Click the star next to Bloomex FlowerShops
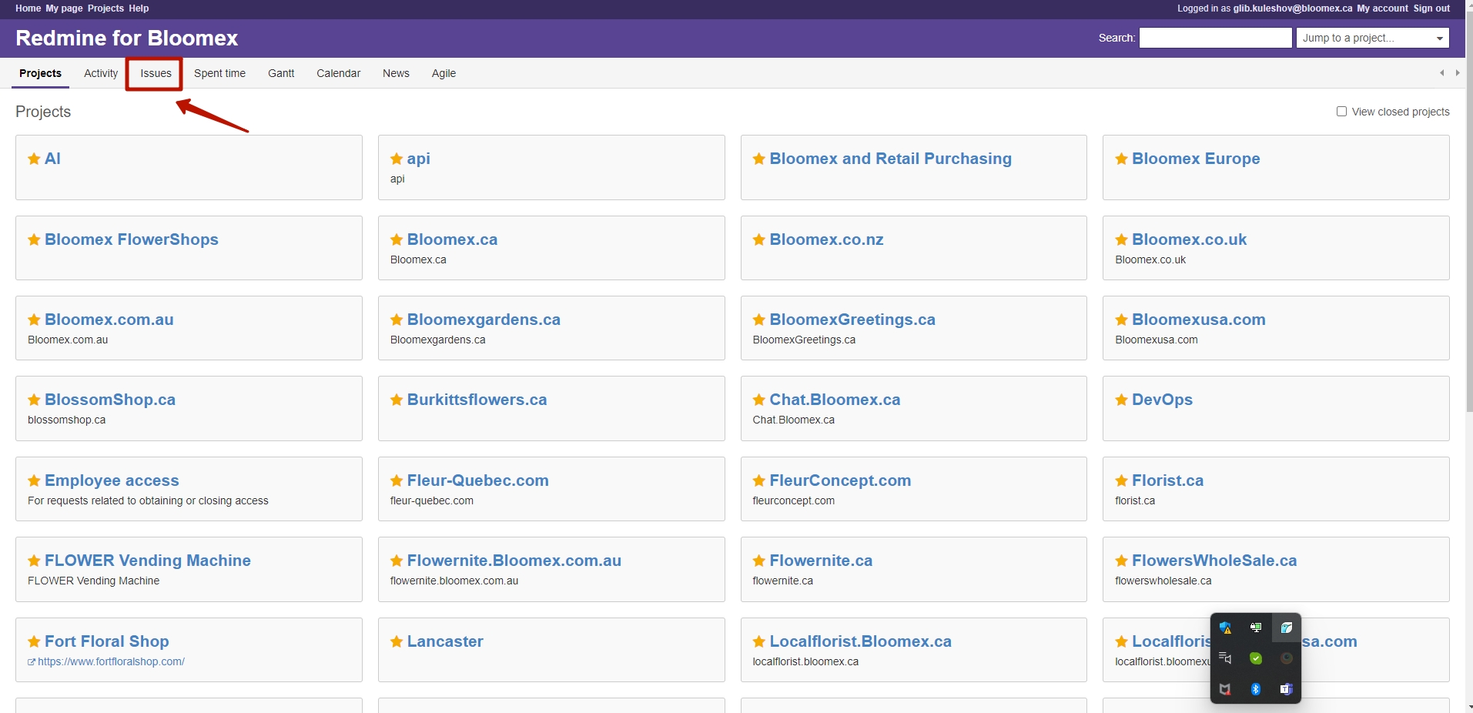Screen dimensions: 1473x713 [34, 239]
